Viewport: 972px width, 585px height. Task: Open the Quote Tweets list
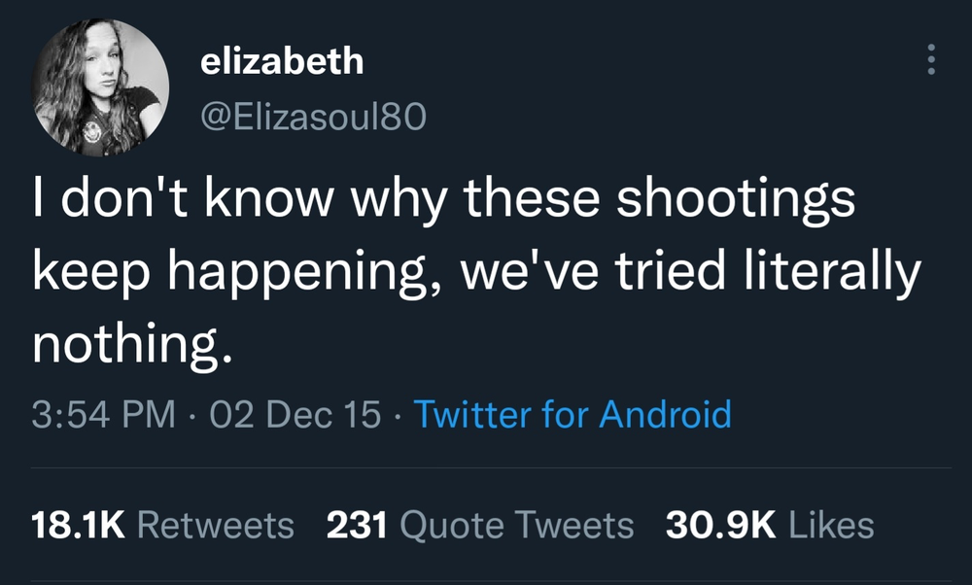pyautogui.click(x=516, y=525)
